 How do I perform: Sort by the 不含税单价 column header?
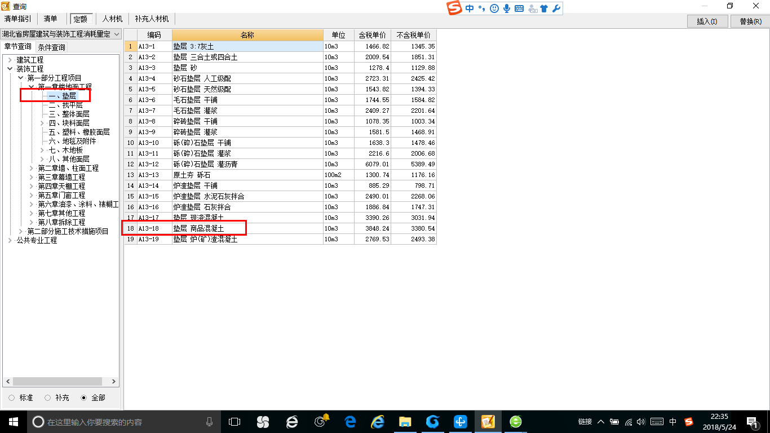(413, 35)
